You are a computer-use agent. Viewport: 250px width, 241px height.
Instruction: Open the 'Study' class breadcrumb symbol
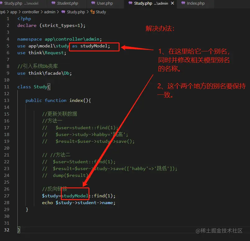point(101,12)
